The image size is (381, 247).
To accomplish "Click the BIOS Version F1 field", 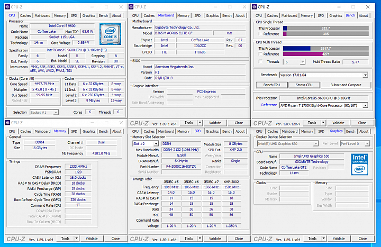I will [x=200, y=72].
